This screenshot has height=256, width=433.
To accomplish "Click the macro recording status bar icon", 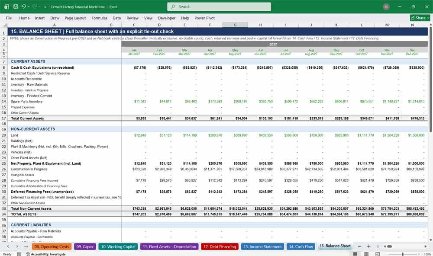I will (19, 254).
